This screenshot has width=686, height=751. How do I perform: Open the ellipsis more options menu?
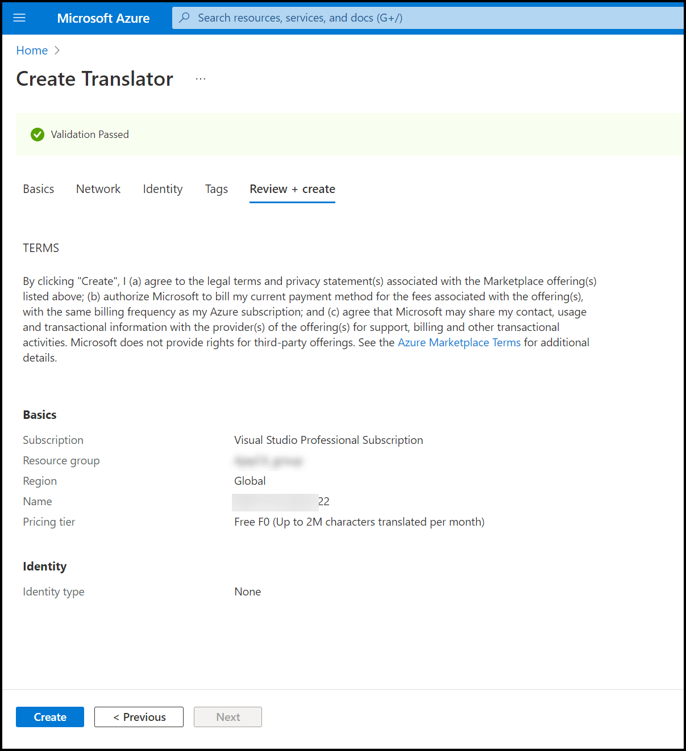[x=201, y=79]
